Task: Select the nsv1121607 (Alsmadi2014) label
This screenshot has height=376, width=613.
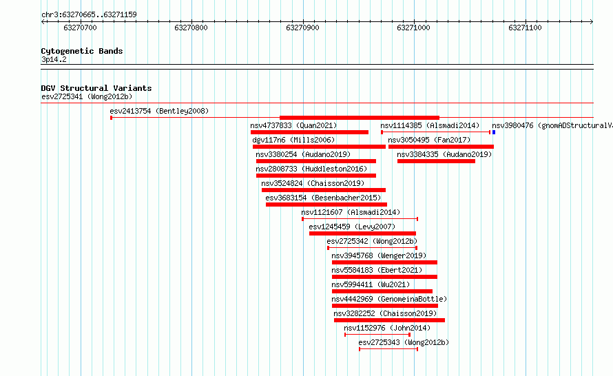Action: 351,212
